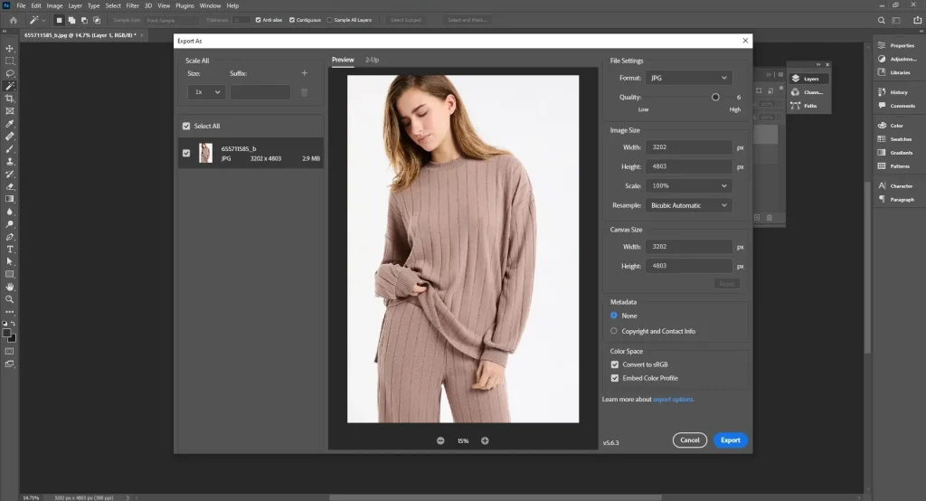Click the Canvas Size Height field
Image resolution: width=926 pixels, height=501 pixels.
click(x=688, y=266)
